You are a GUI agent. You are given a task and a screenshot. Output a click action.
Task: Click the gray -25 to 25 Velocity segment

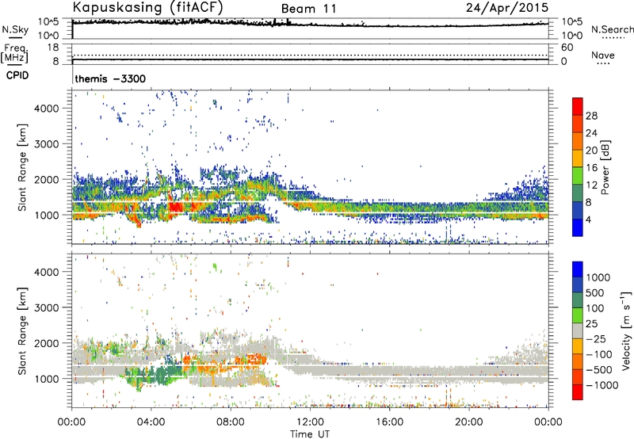click(x=578, y=330)
